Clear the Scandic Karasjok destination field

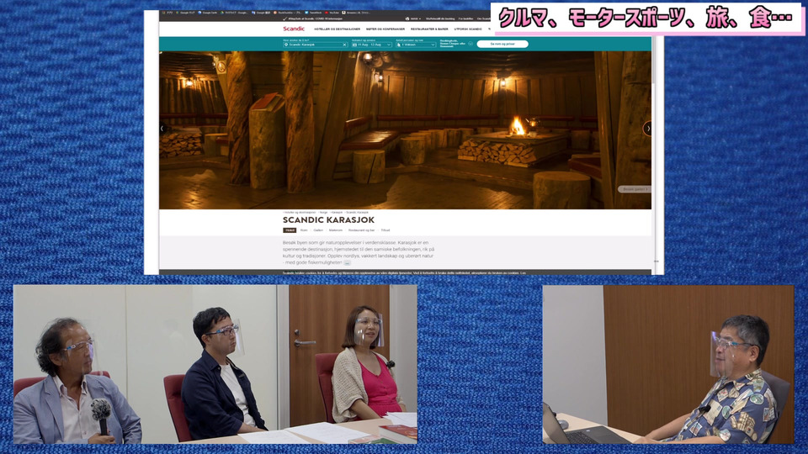pos(344,45)
